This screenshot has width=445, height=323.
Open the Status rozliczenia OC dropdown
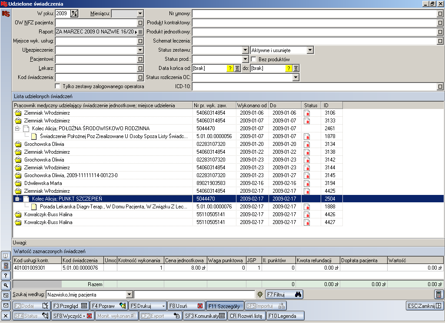point(296,77)
